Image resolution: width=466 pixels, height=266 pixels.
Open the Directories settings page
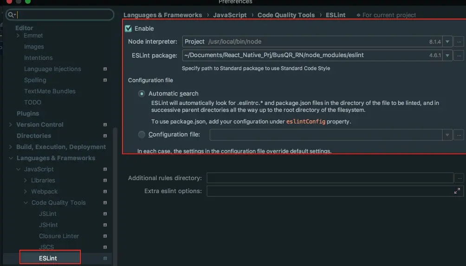[34, 136]
